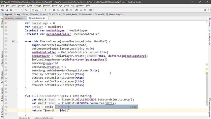Collapse the onCreate function at line 52
211x119 pixels.
pos(17,41)
